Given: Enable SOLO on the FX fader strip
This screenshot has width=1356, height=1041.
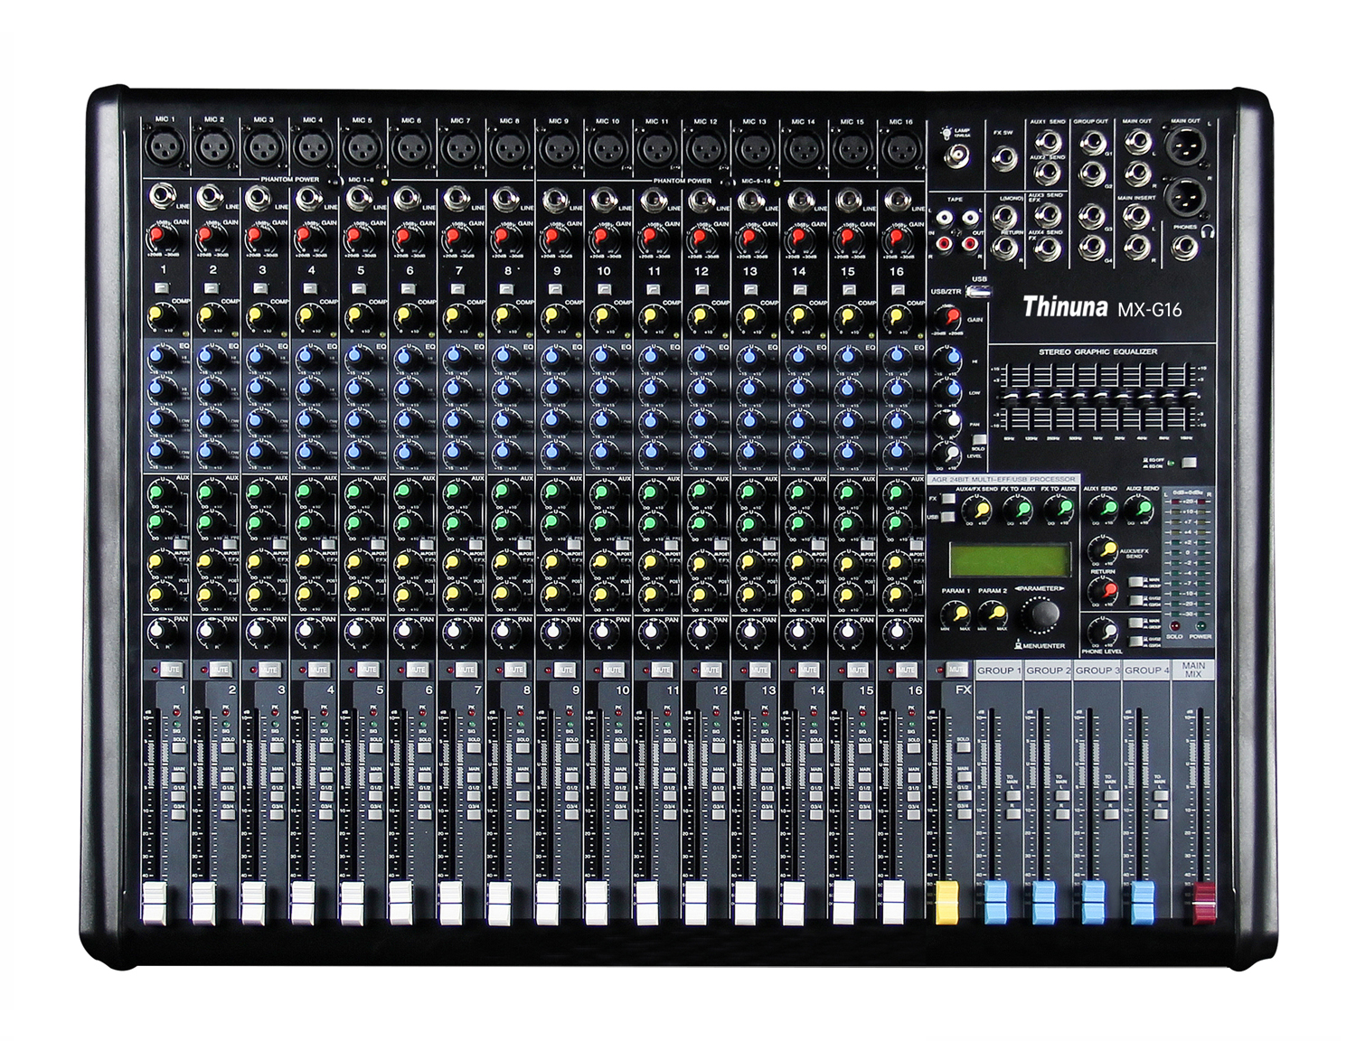Looking at the screenshot, I should coord(964,746).
